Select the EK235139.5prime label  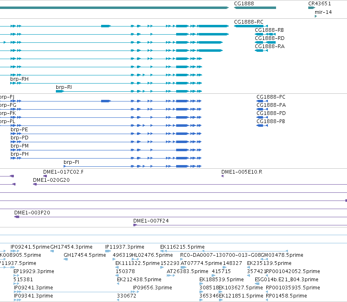coord(269,263)
